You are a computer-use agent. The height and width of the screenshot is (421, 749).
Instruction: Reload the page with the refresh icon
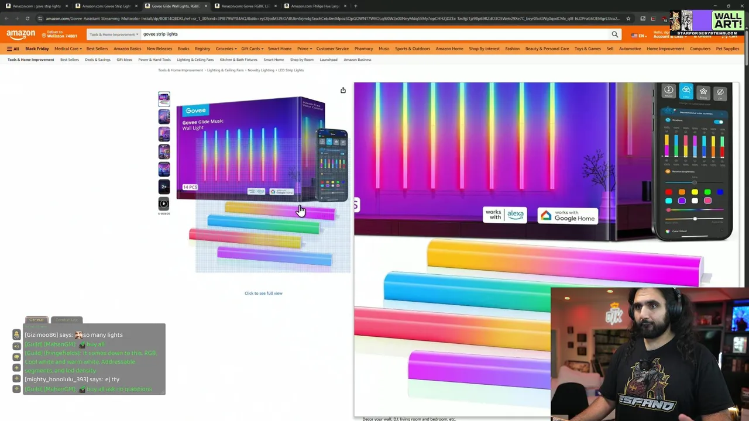click(x=27, y=18)
